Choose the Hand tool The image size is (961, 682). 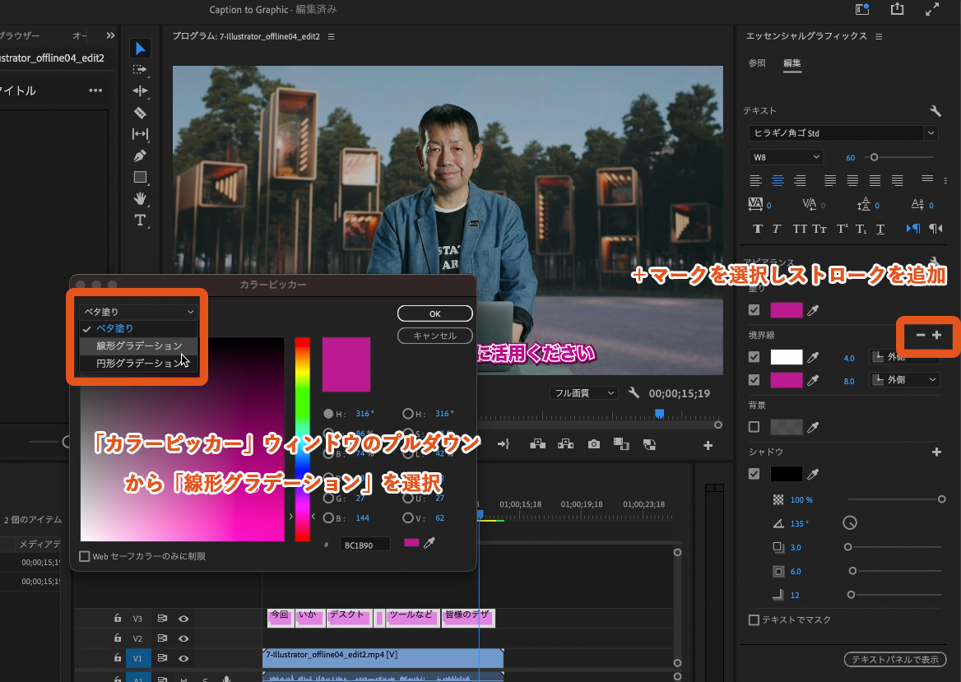coord(140,198)
